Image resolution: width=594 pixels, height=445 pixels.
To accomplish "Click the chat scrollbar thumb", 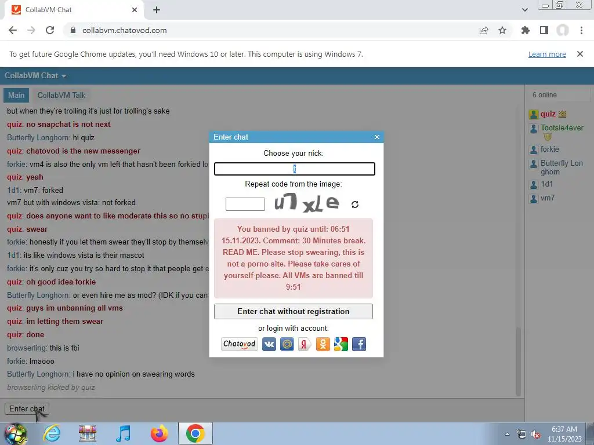I will click(x=518, y=361).
